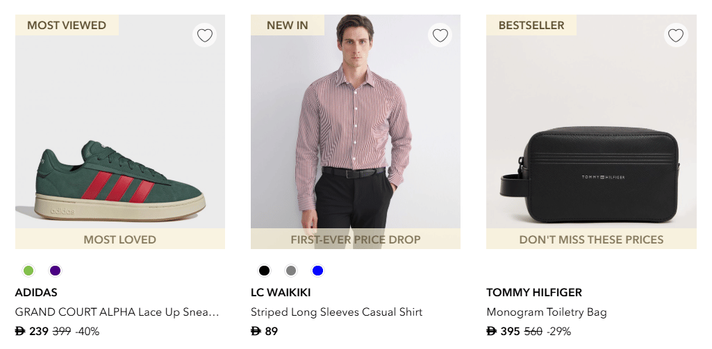Screen dimensions: 712x349
Task: Open Monogram Toiletry Bag product title
Action: pyautogui.click(x=546, y=312)
